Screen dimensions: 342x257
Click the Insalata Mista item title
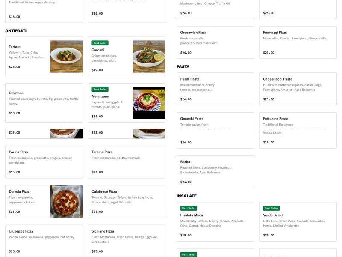192,215
